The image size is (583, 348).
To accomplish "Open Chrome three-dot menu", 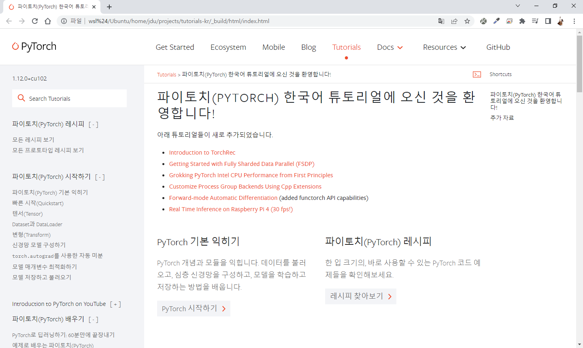I will tap(574, 21).
